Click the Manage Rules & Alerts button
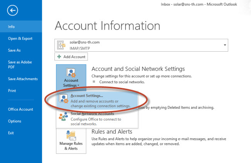This screenshot has height=163, width=251. pos(71,141)
